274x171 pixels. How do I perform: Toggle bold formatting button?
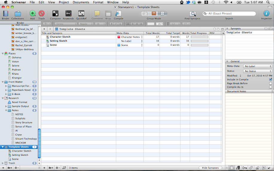111,24
